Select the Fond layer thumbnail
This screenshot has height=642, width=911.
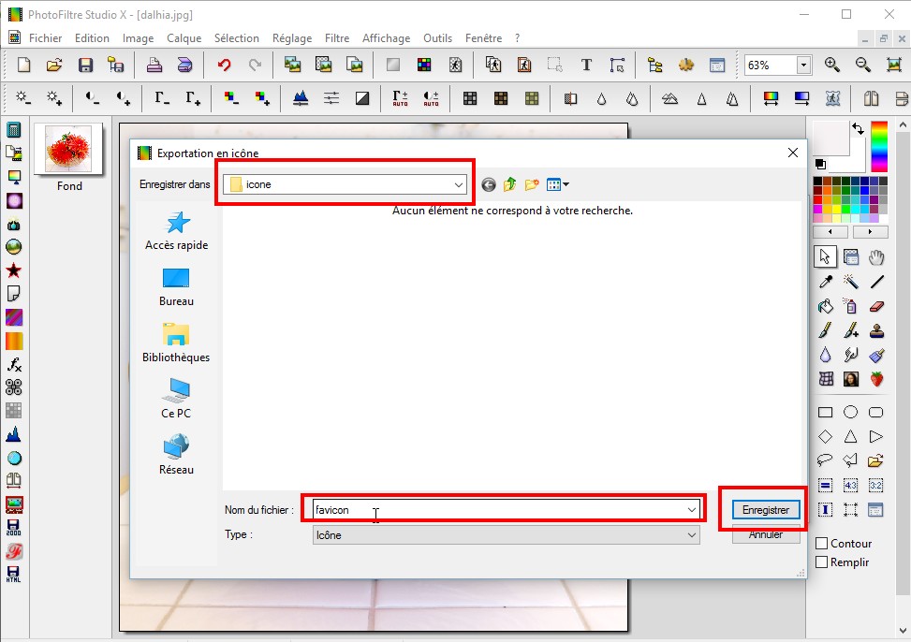(68, 149)
